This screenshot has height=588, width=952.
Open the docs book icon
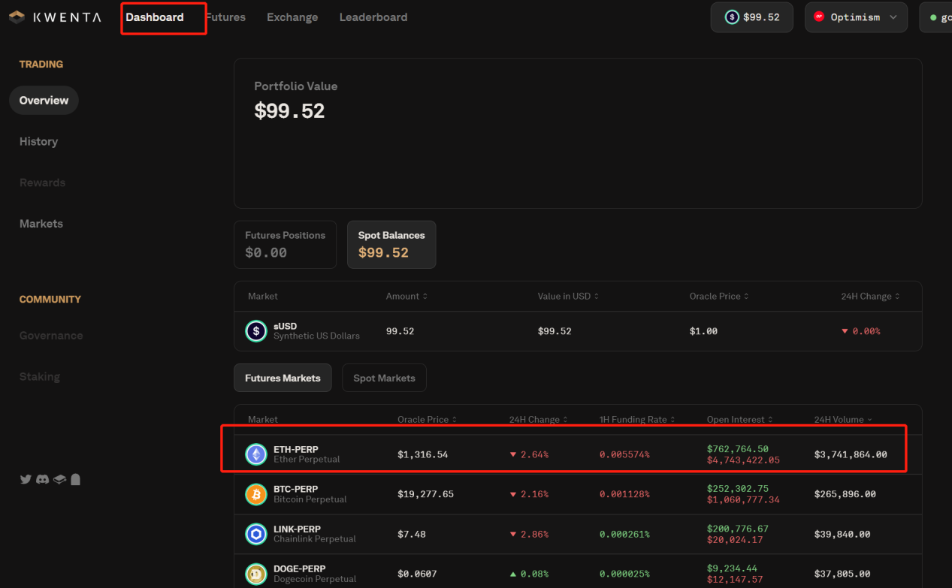[59, 479]
